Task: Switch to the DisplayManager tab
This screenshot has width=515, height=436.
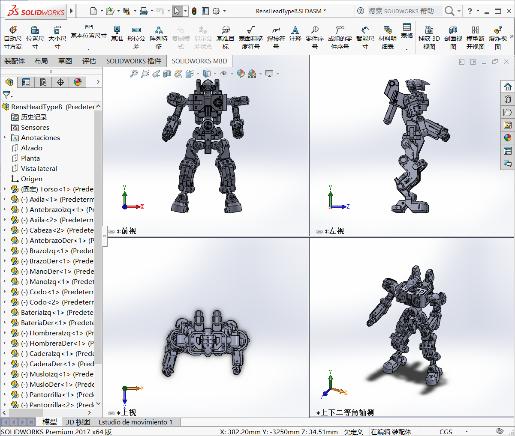Action: (78, 82)
